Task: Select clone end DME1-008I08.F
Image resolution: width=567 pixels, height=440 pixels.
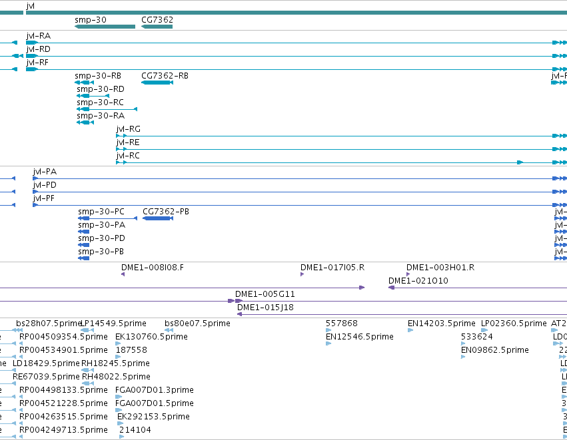Action: coord(152,268)
